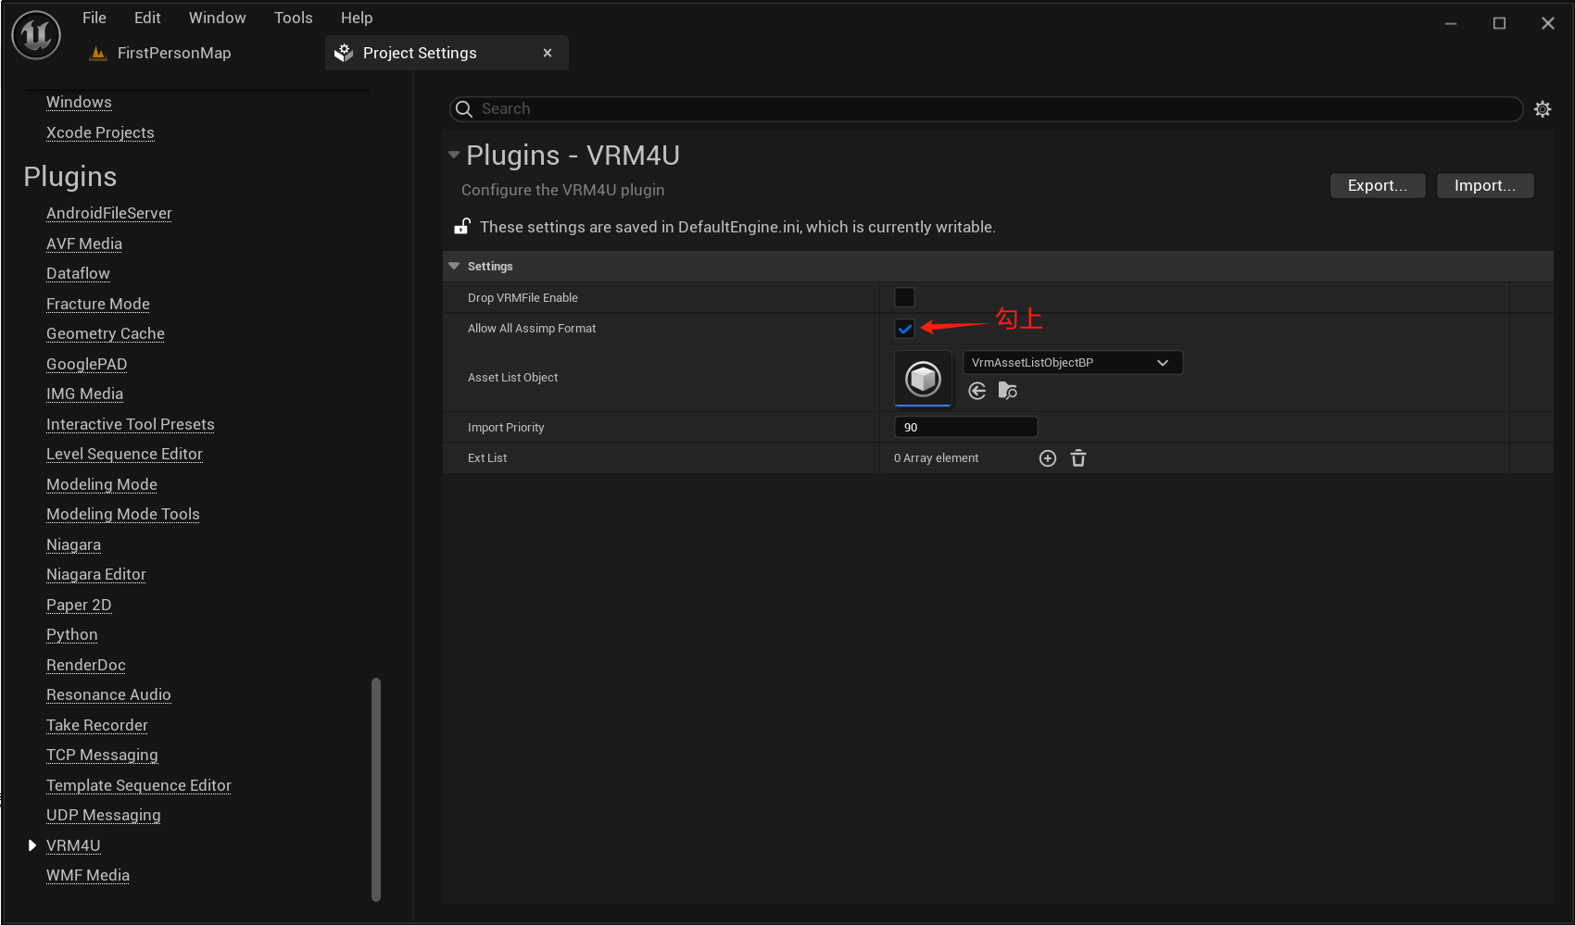Open the Help menu

[x=357, y=18]
